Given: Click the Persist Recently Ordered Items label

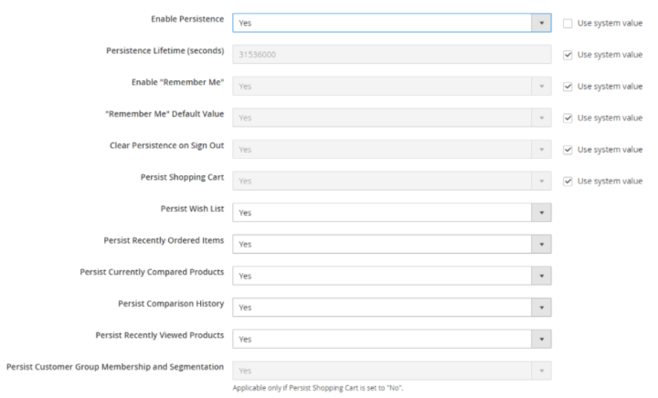Looking at the screenshot, I should click(x=164, y=240).
